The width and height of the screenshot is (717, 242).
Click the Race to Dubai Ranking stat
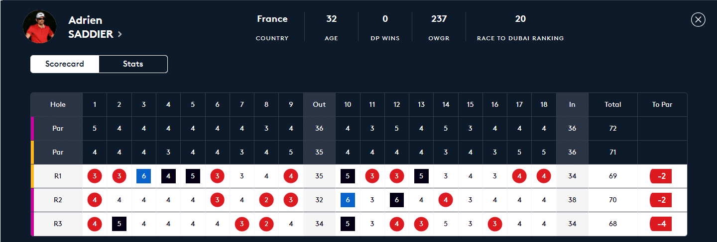[520, 28]
